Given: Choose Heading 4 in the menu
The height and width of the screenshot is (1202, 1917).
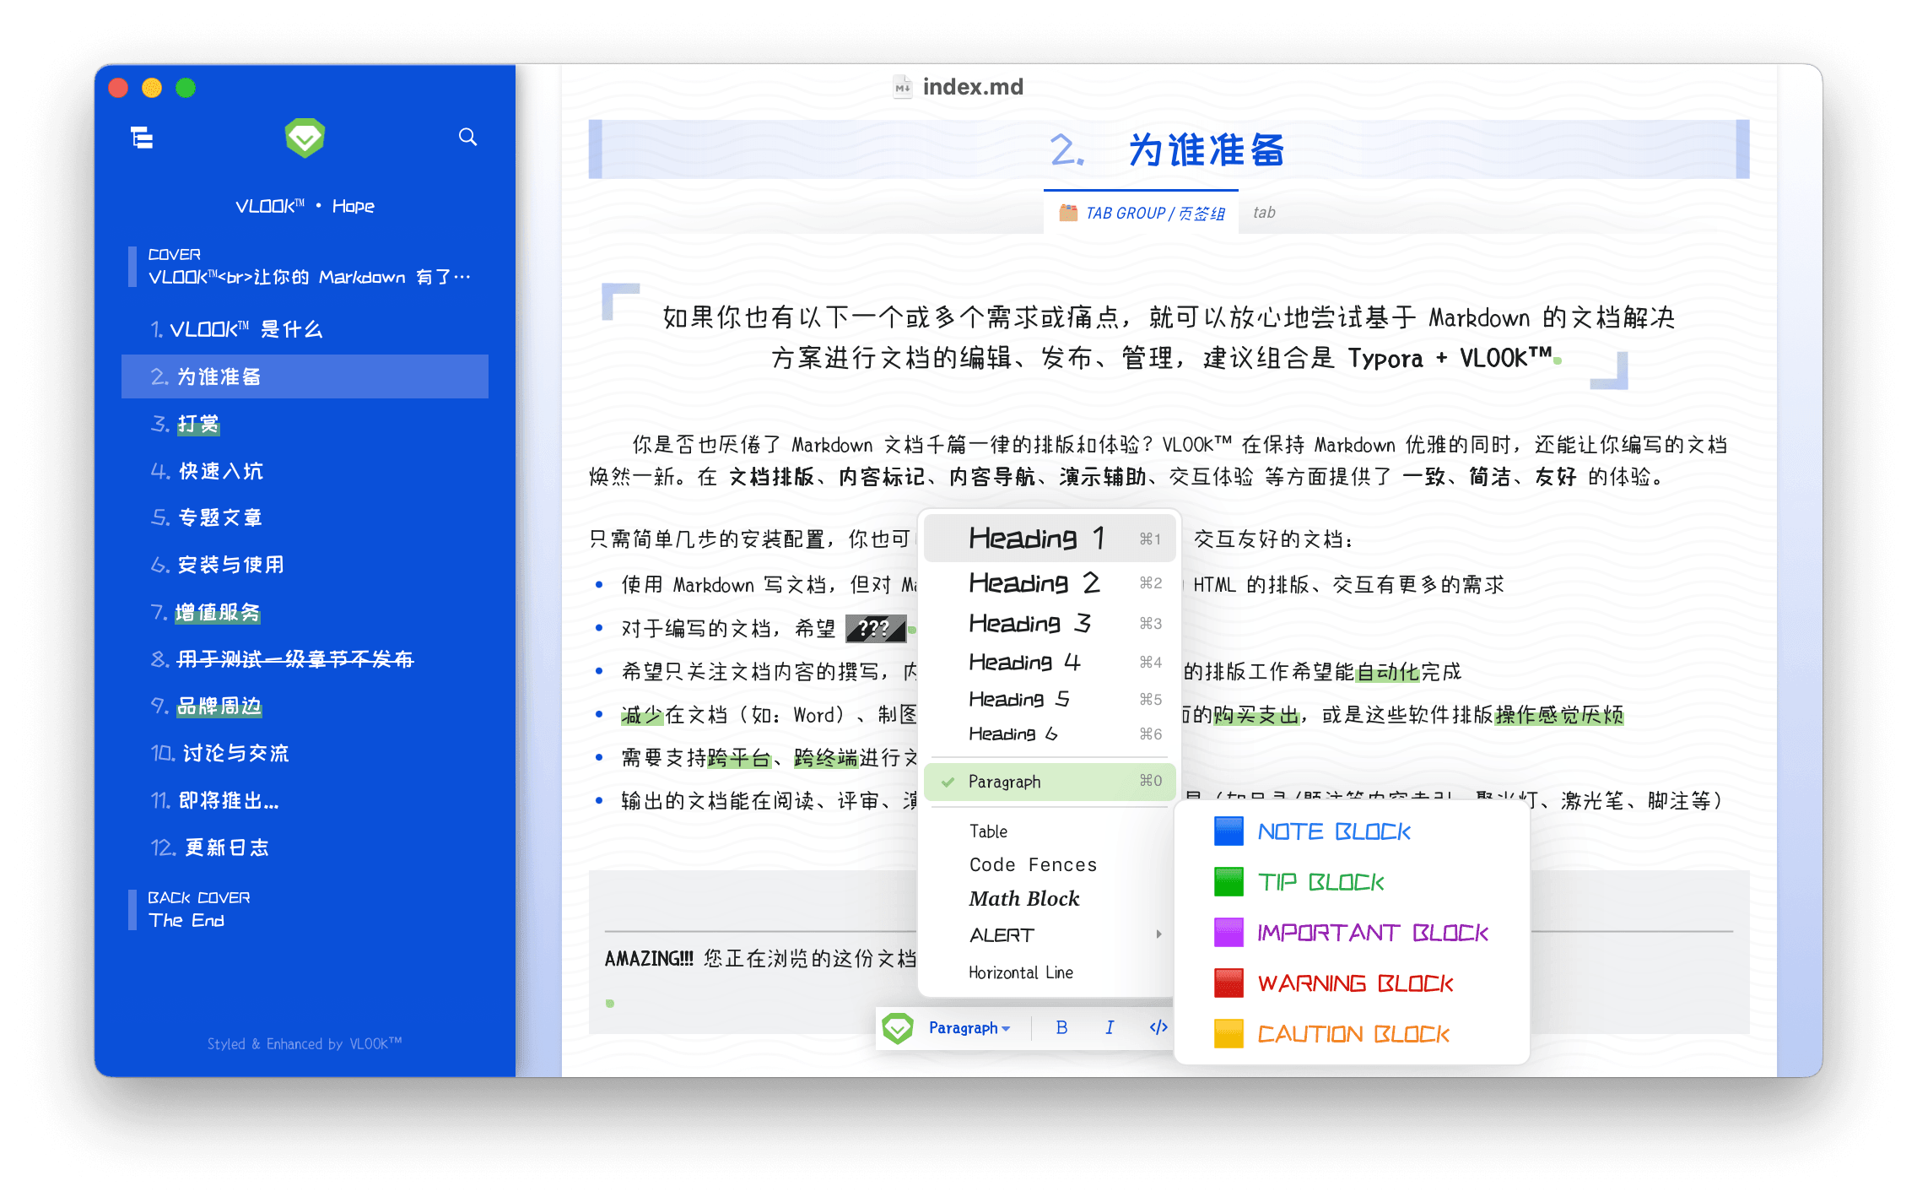Looking at the screenshot, I should tap(1050, 662).
